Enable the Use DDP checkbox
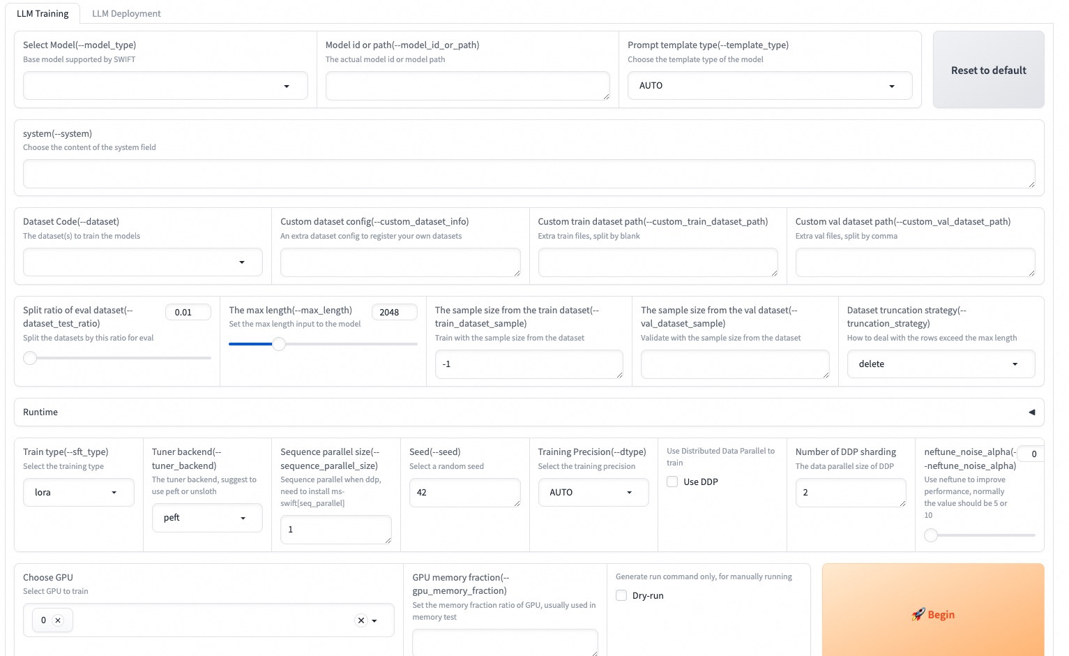Viewport: 1069px width, 656px height. [672, 482]
